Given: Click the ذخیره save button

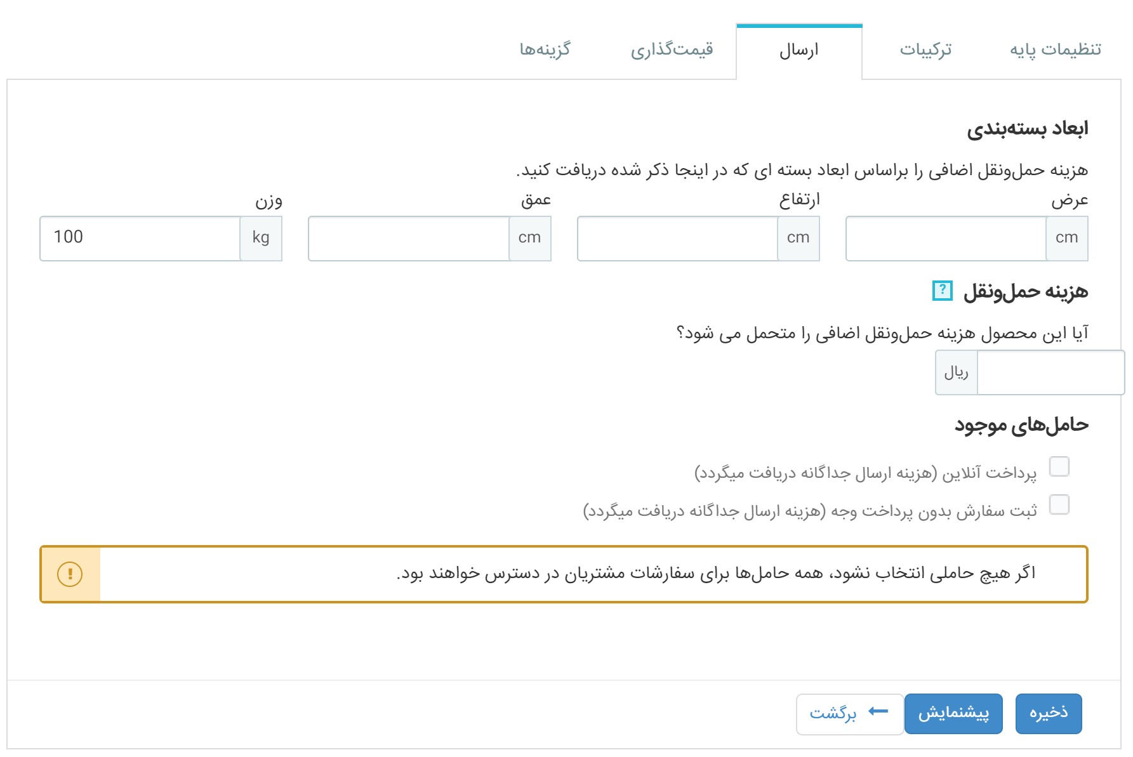Looking at the screenshot, I should click(1049, 713).
